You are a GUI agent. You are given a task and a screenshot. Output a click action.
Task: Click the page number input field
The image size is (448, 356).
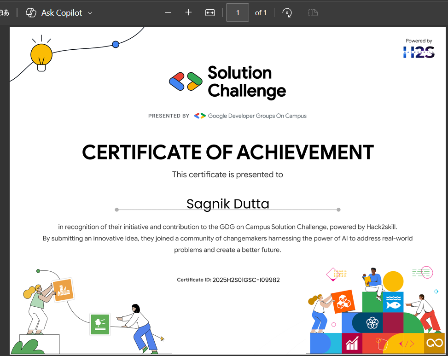[x=238, y=13]
